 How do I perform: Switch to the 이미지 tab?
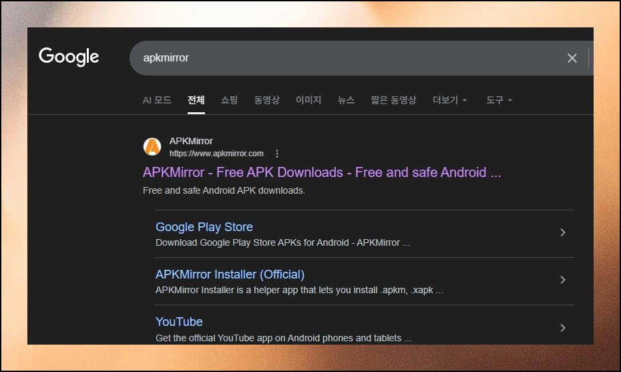pyautogui.click(x=308, y=100)
